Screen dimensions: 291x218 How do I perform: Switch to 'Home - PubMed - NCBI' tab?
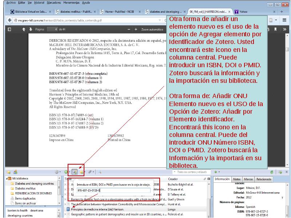pyautogui.click(x=120, y=12)
